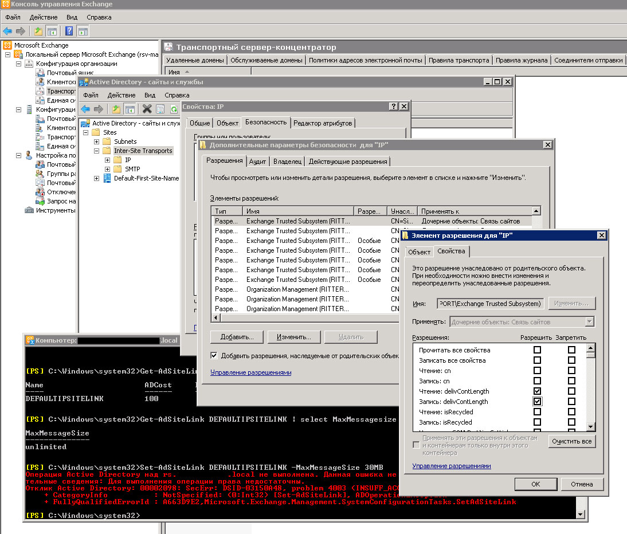Select Группы рассылки node icon
Screen dimensions: 627x534
pyautogui.click(x=40, y=174)
